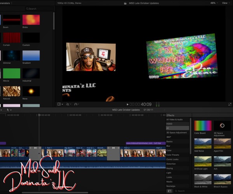Open the View options dropdown
The width and height of the screenshot is (233, 194).
[x=226, y=3]
